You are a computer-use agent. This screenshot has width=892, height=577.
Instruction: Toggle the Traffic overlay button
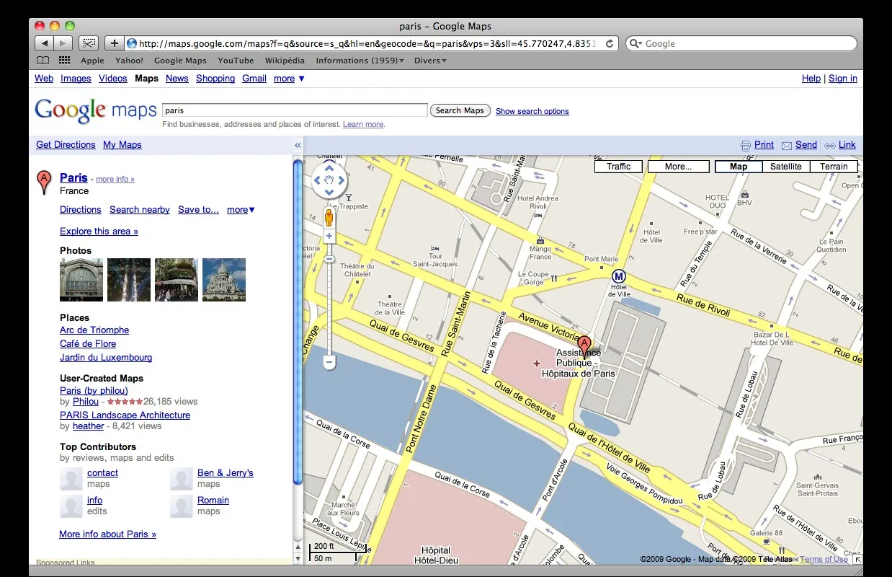(x=618, y=167)
